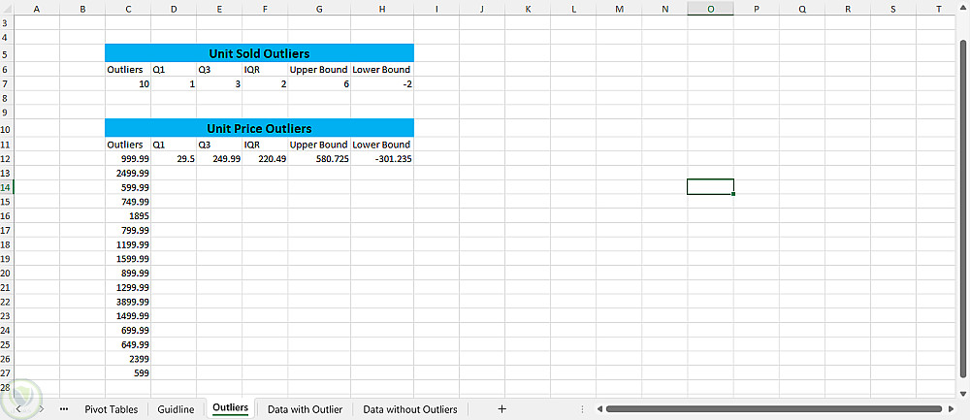Open Data without Outliers sheet
Viewport: 970px width, 420px height.
(410, 409)
